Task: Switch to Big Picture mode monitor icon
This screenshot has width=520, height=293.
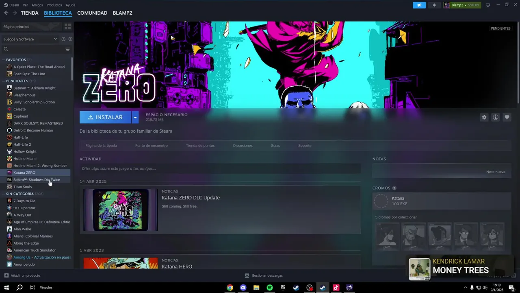Action: pos(487,5)
